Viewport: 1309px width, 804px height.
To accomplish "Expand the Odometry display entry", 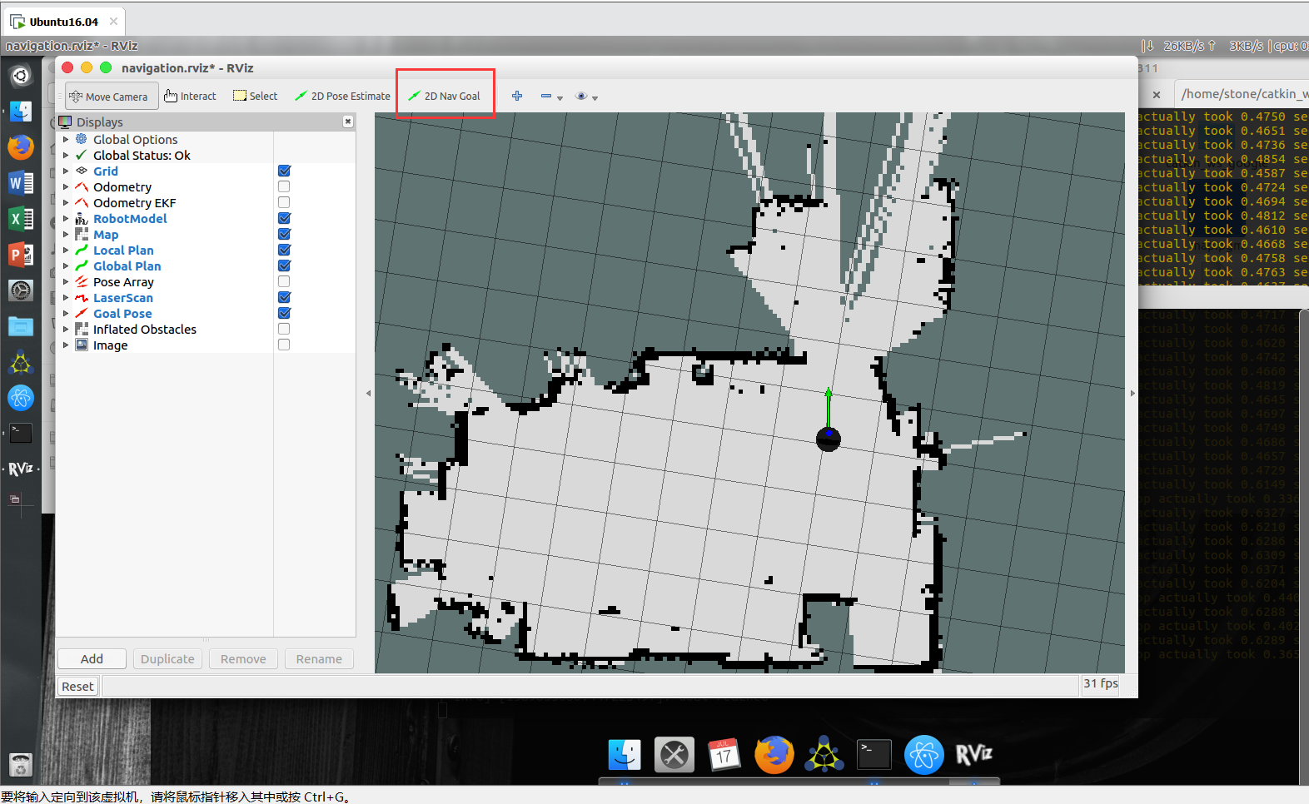I will pyautogui.click(x=66, y=187).
